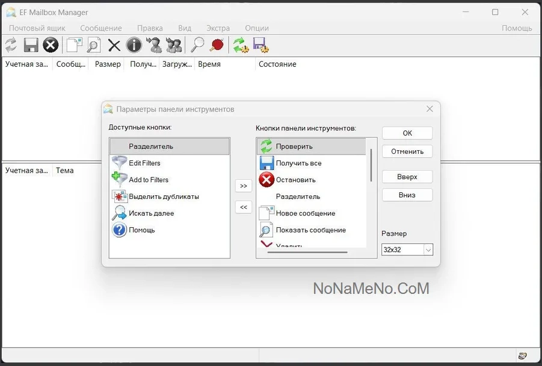This screenshot has width=542, height=366.
Task: Open the Опции menu
Action: point(256,28)
